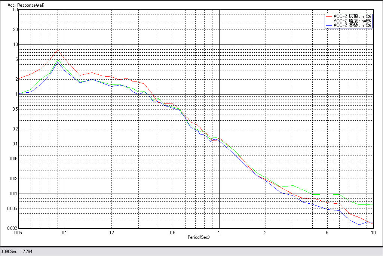The image size is (383, 256).
Task: Click the blue line swatch in the legend
Action: pos(329,25)
